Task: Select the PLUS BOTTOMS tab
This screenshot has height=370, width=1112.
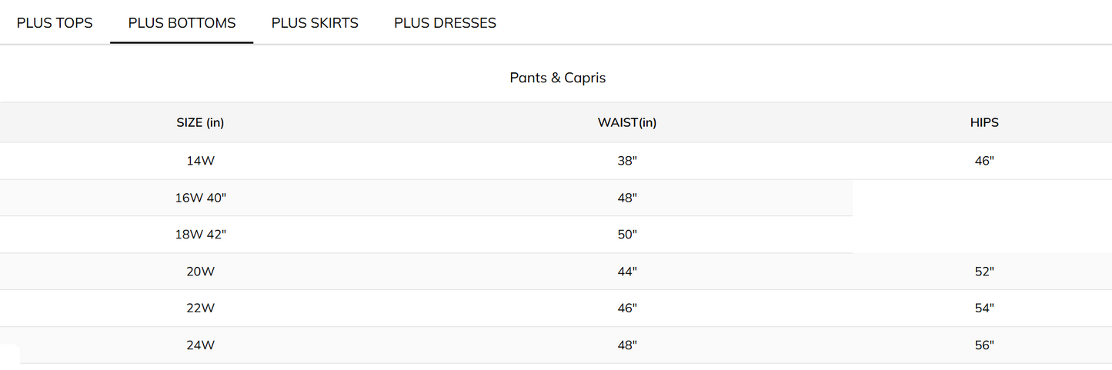Action: (x=182, y=23)
